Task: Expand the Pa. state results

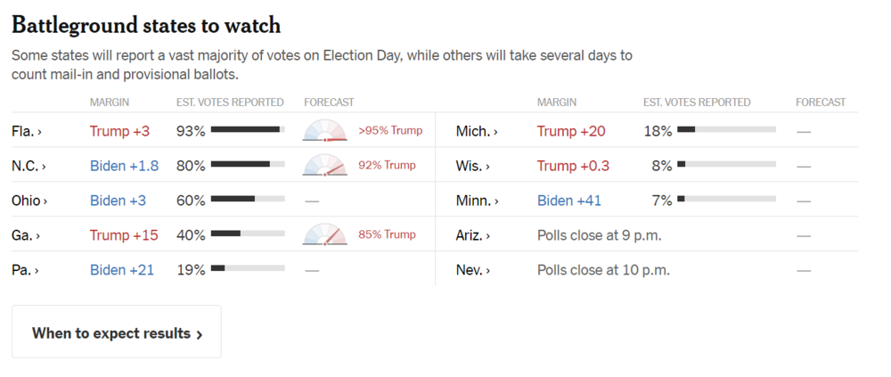Action: [26, 270]
